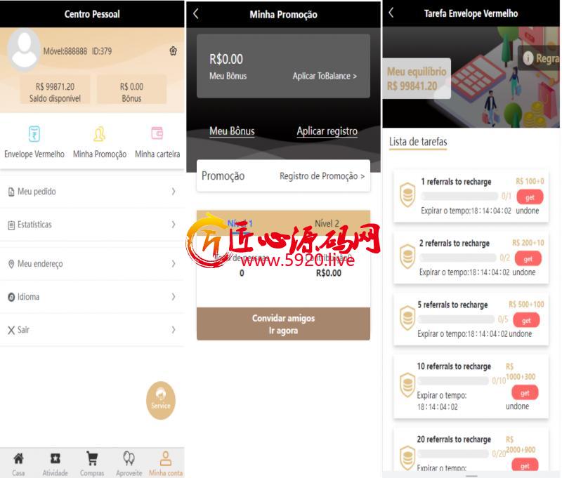Viewport: 562px width, 478px height.
Task: Click the progress bar of 1 referrals task
Action: pos(460,196)
